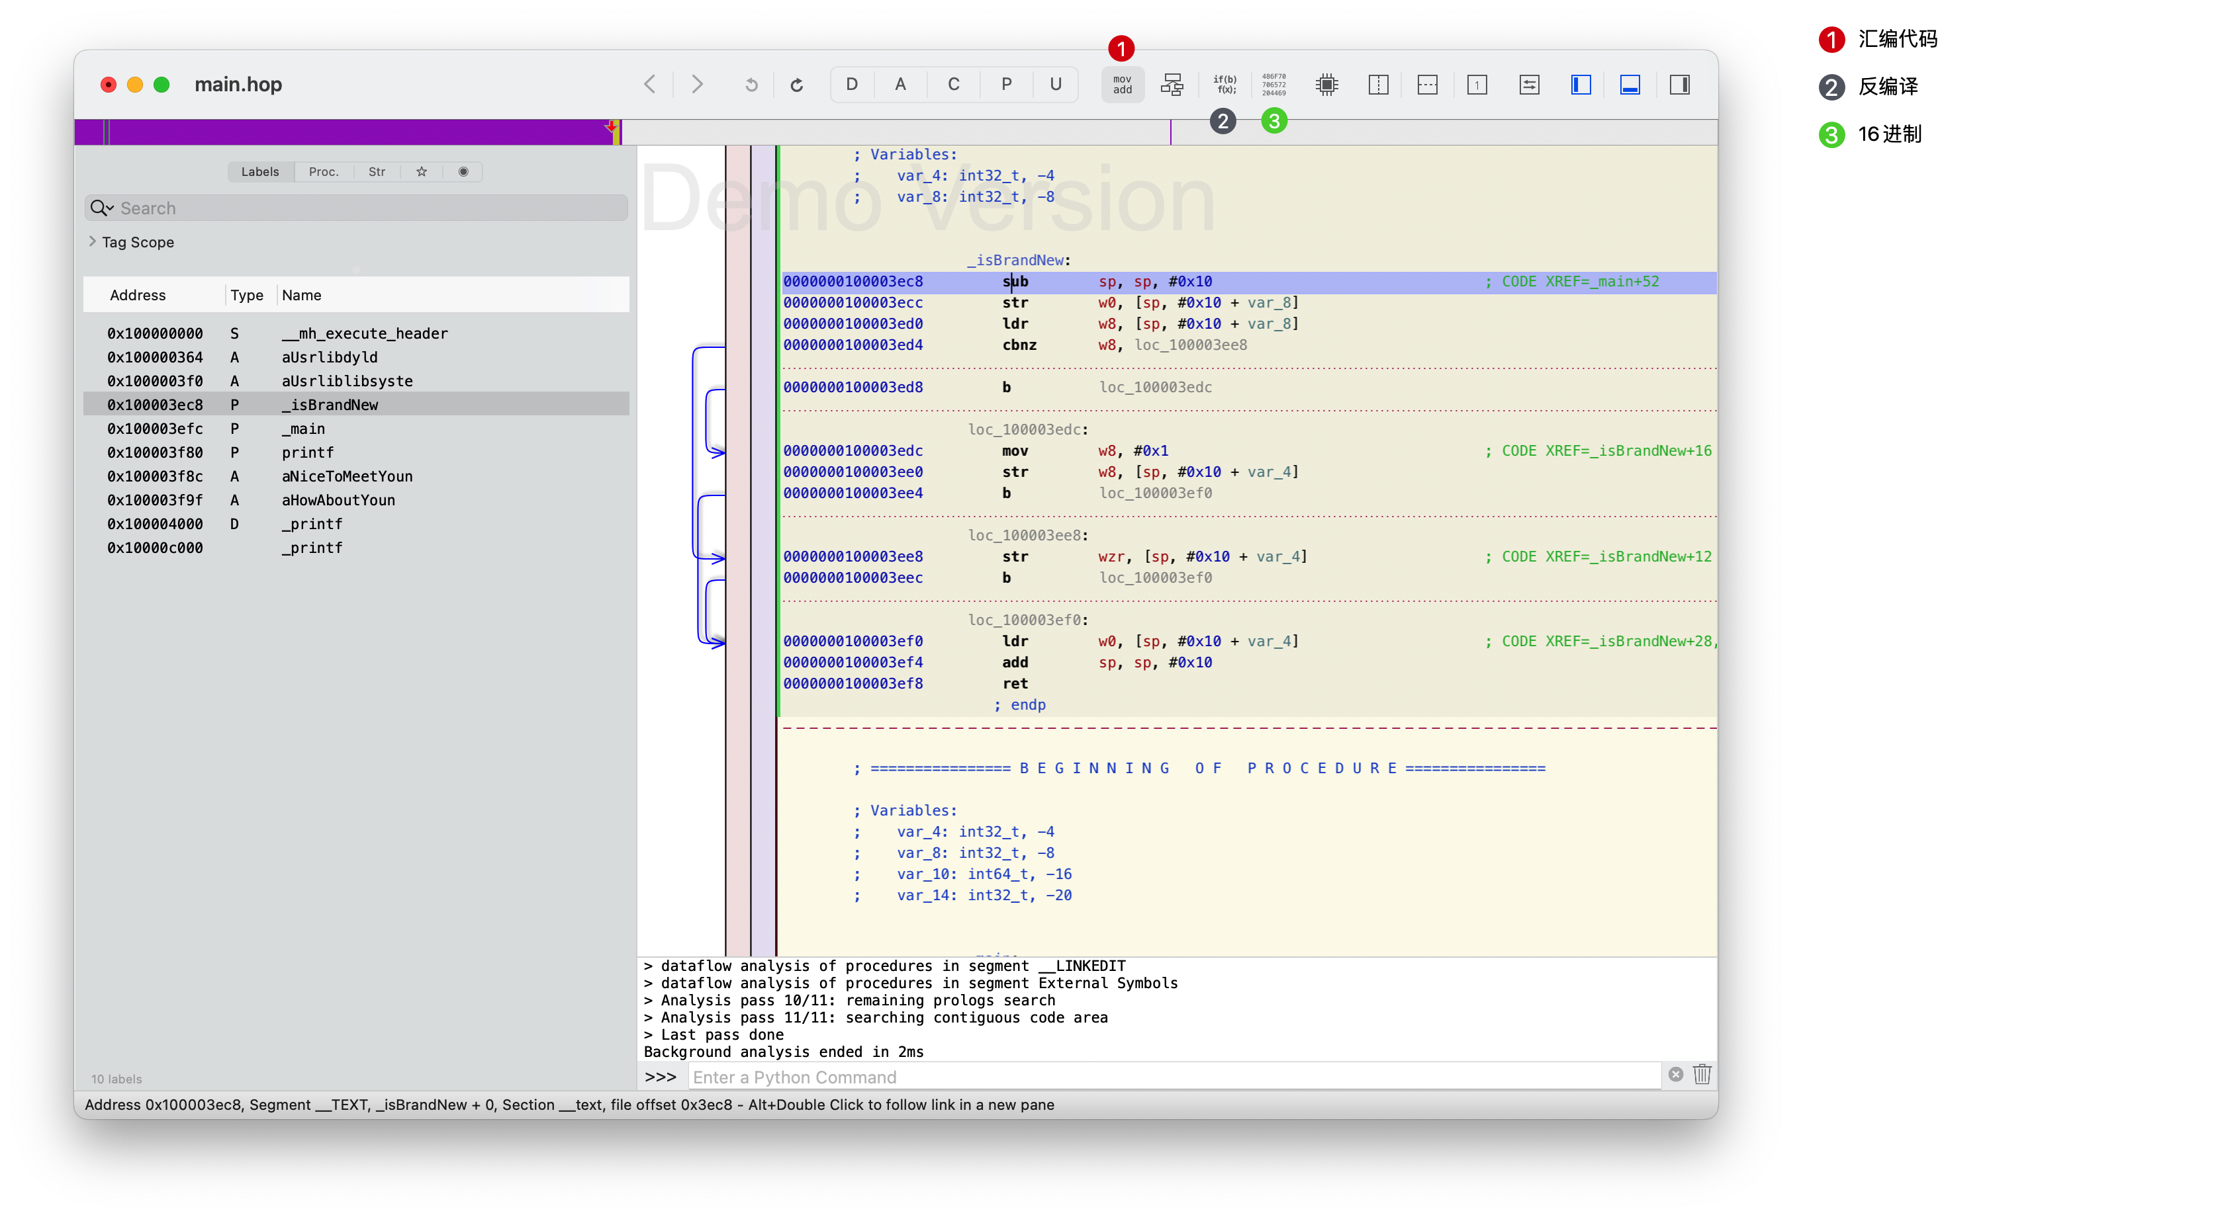
Task: Click the purple navigation color bar
Action: pyautogui.click(x=344, y=132)
